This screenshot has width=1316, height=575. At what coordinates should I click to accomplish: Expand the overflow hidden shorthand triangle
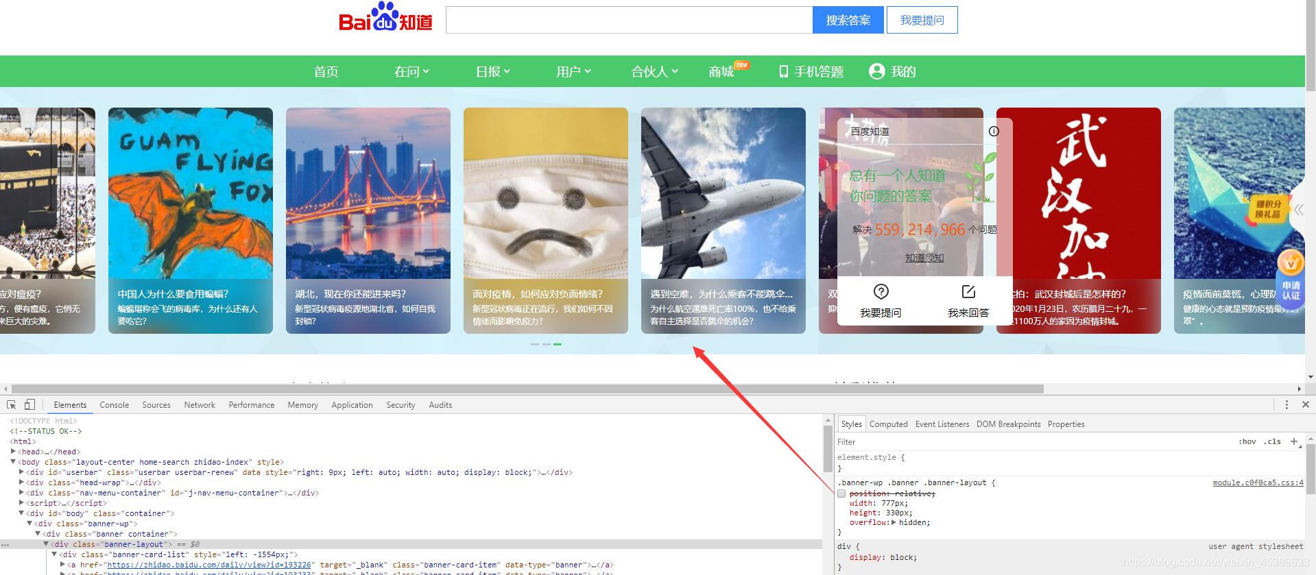(894, 522)
